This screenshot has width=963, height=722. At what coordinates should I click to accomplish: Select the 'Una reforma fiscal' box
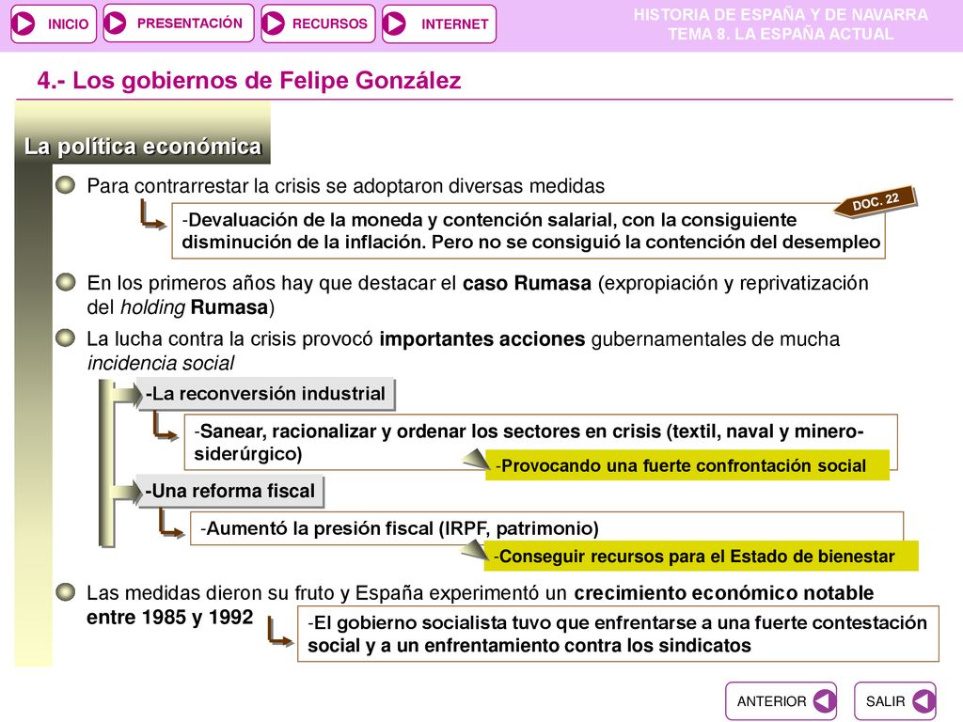coord(230,491)
